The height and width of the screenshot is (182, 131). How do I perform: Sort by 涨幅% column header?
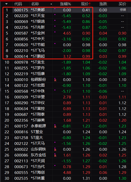point(65,4)
